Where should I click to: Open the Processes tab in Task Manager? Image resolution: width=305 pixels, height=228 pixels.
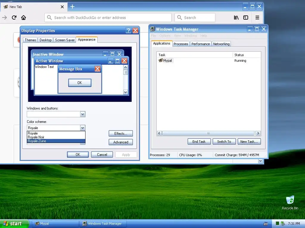click(x=181, y=44)
